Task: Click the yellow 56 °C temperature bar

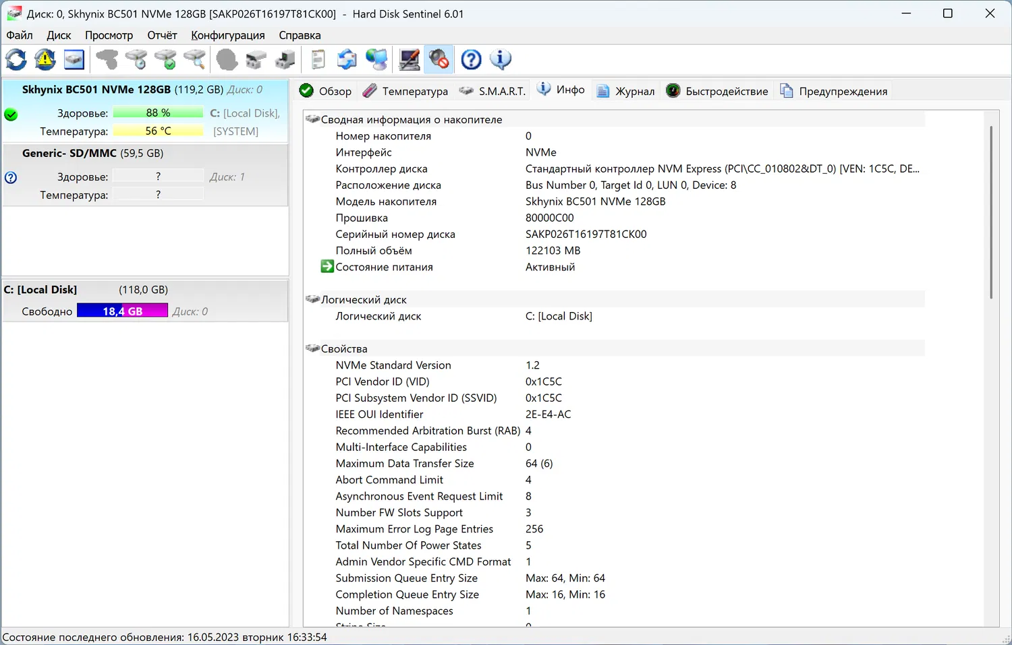Action: (x=158, y=131)
